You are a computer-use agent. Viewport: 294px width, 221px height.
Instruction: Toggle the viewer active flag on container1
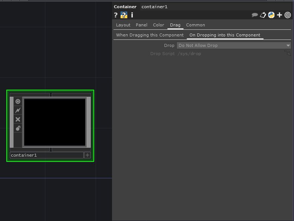[18, 101]
